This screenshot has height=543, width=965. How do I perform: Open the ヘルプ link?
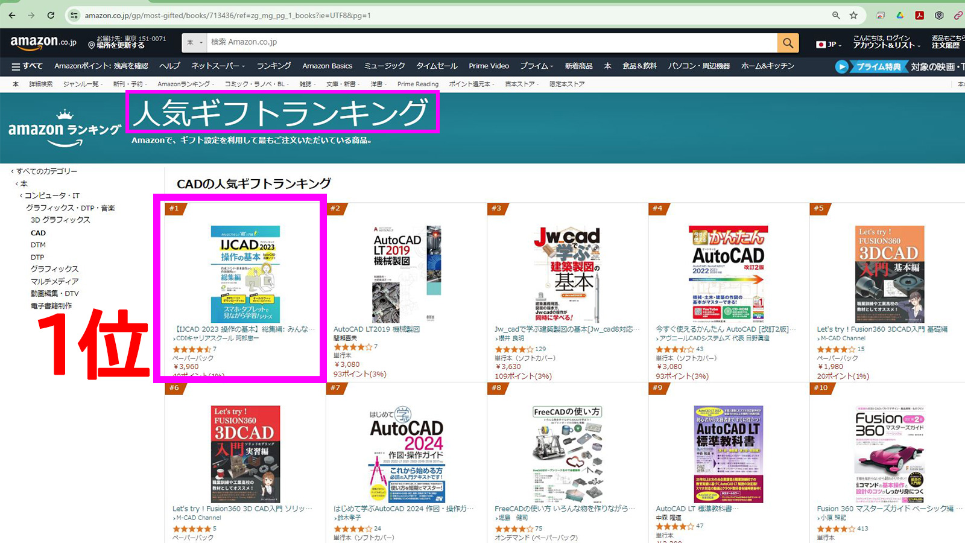coord(169,66)
